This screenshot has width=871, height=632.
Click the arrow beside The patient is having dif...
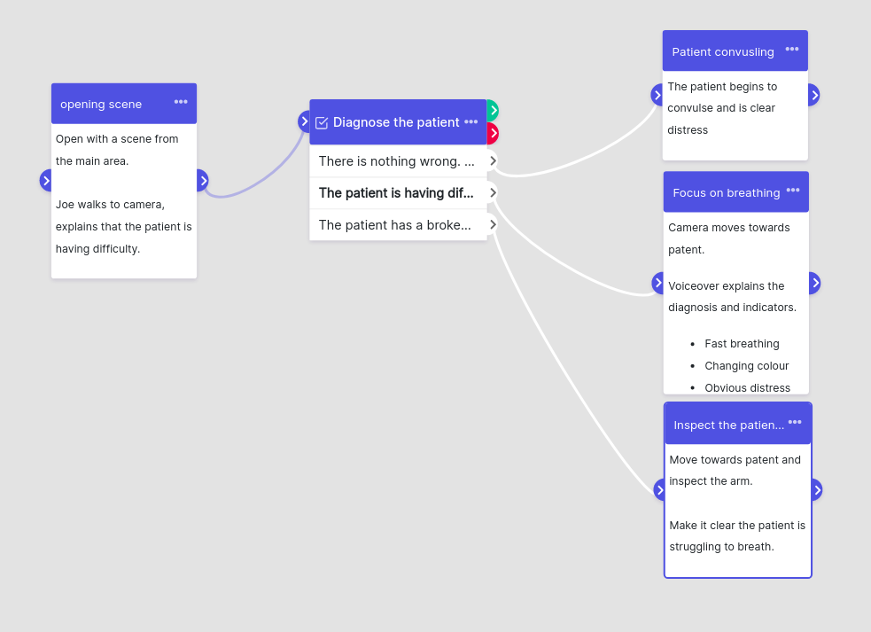(x=493, y=193)
